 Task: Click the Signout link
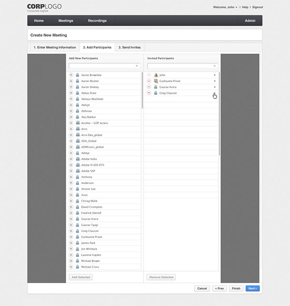258,7
